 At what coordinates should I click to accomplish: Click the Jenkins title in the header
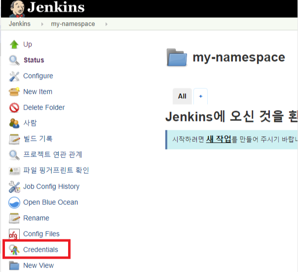pyautogui.click(x=56, y=7)
